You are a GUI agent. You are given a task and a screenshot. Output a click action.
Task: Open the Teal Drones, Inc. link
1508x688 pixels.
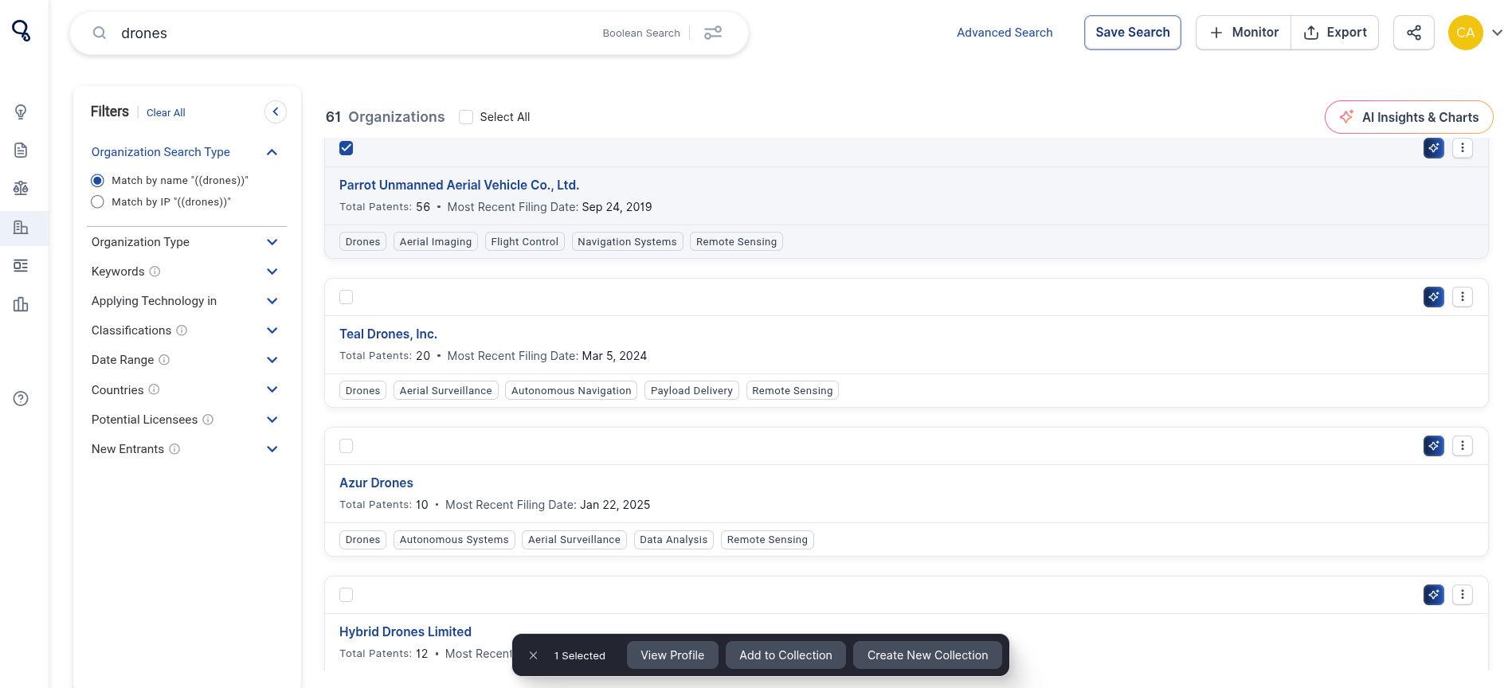point(388,334)
